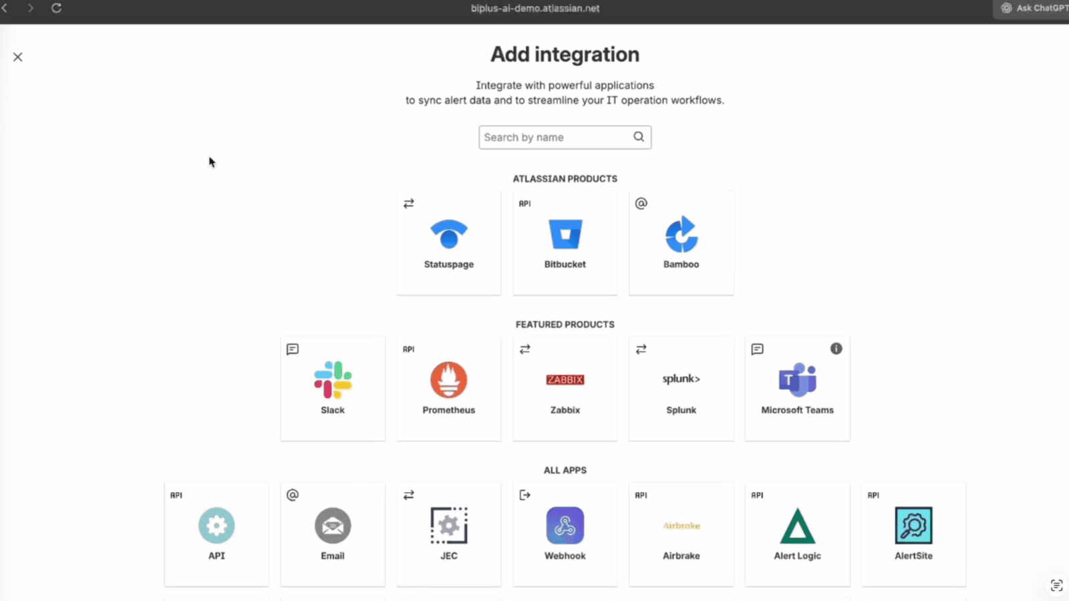Click the search magnifier icon

[x=639, y=137]
